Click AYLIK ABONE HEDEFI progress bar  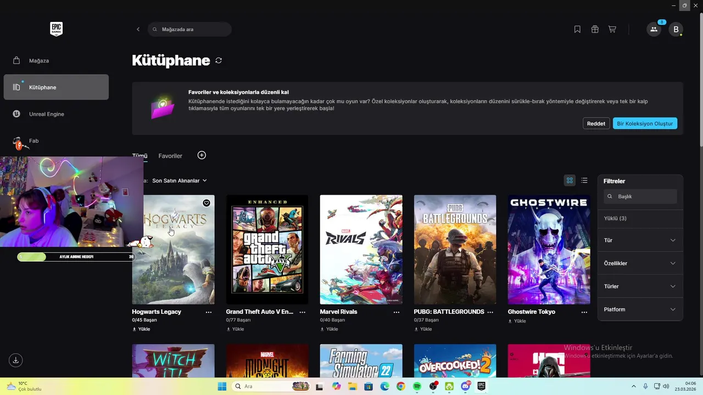point(76,257)
